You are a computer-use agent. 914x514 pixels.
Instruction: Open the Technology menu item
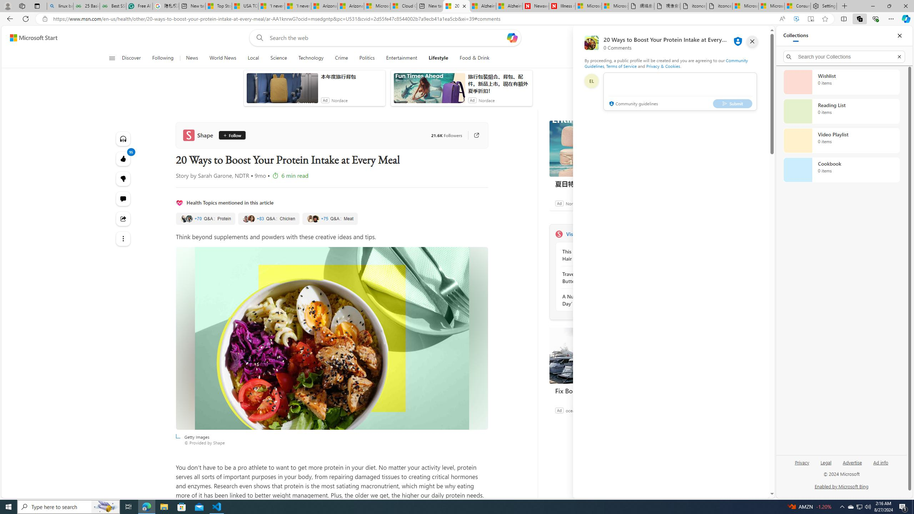coord(311,58)
